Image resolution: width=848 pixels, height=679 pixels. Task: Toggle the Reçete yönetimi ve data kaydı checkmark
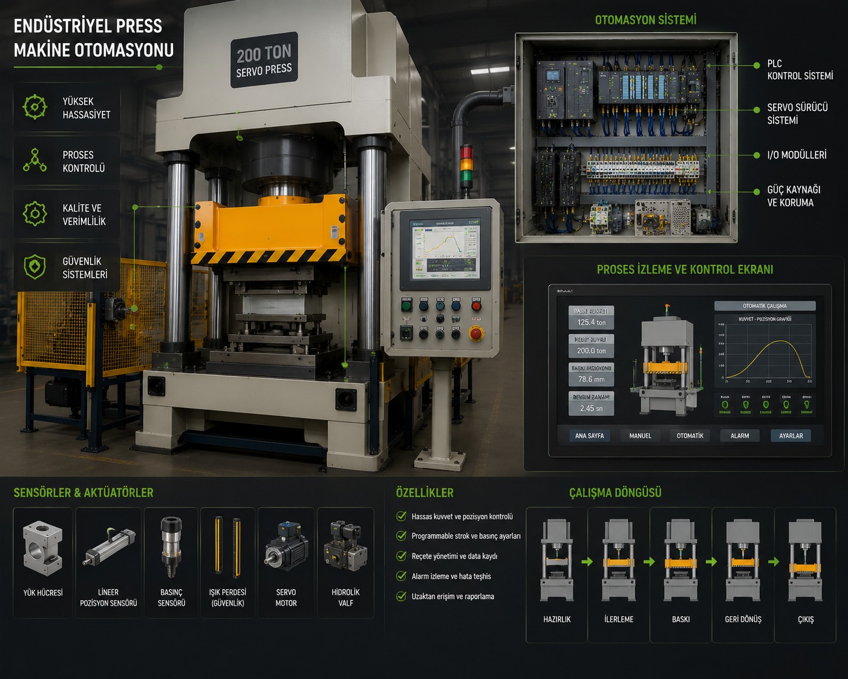(401, 556)
